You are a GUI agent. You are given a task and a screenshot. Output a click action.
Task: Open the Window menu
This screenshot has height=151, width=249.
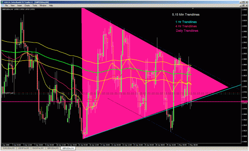click(x=43, y=6)
